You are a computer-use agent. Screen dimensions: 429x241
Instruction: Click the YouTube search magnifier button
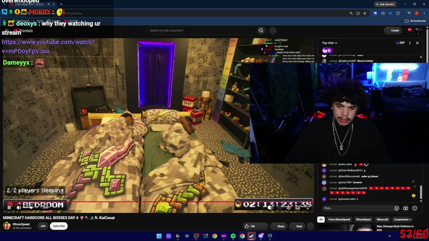coord(261,30)
